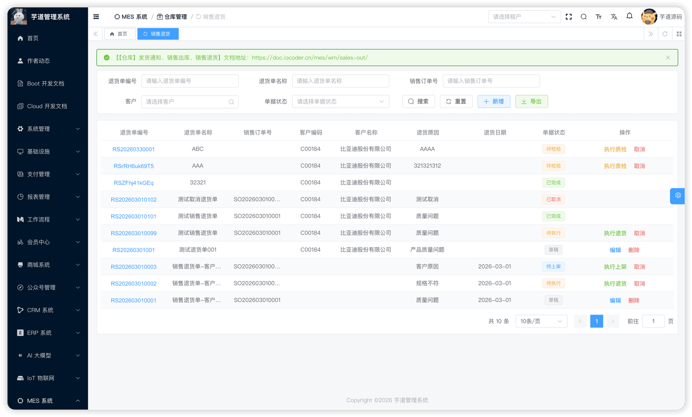Toggle fullscreen mode from the top bar
692x417 pixels.
point(568,17)
